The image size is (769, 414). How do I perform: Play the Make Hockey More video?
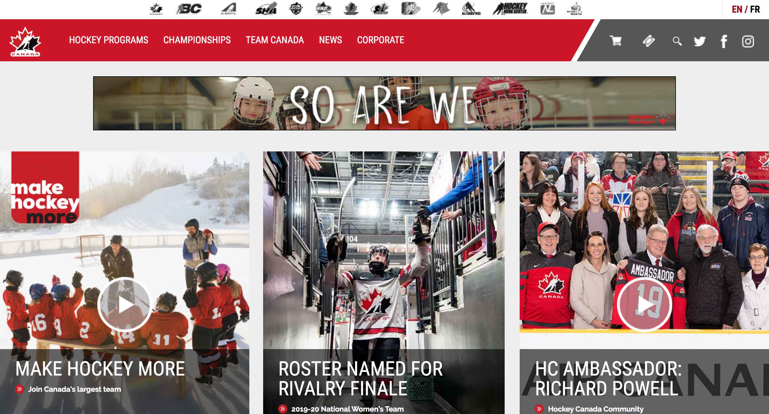[124, 305]
